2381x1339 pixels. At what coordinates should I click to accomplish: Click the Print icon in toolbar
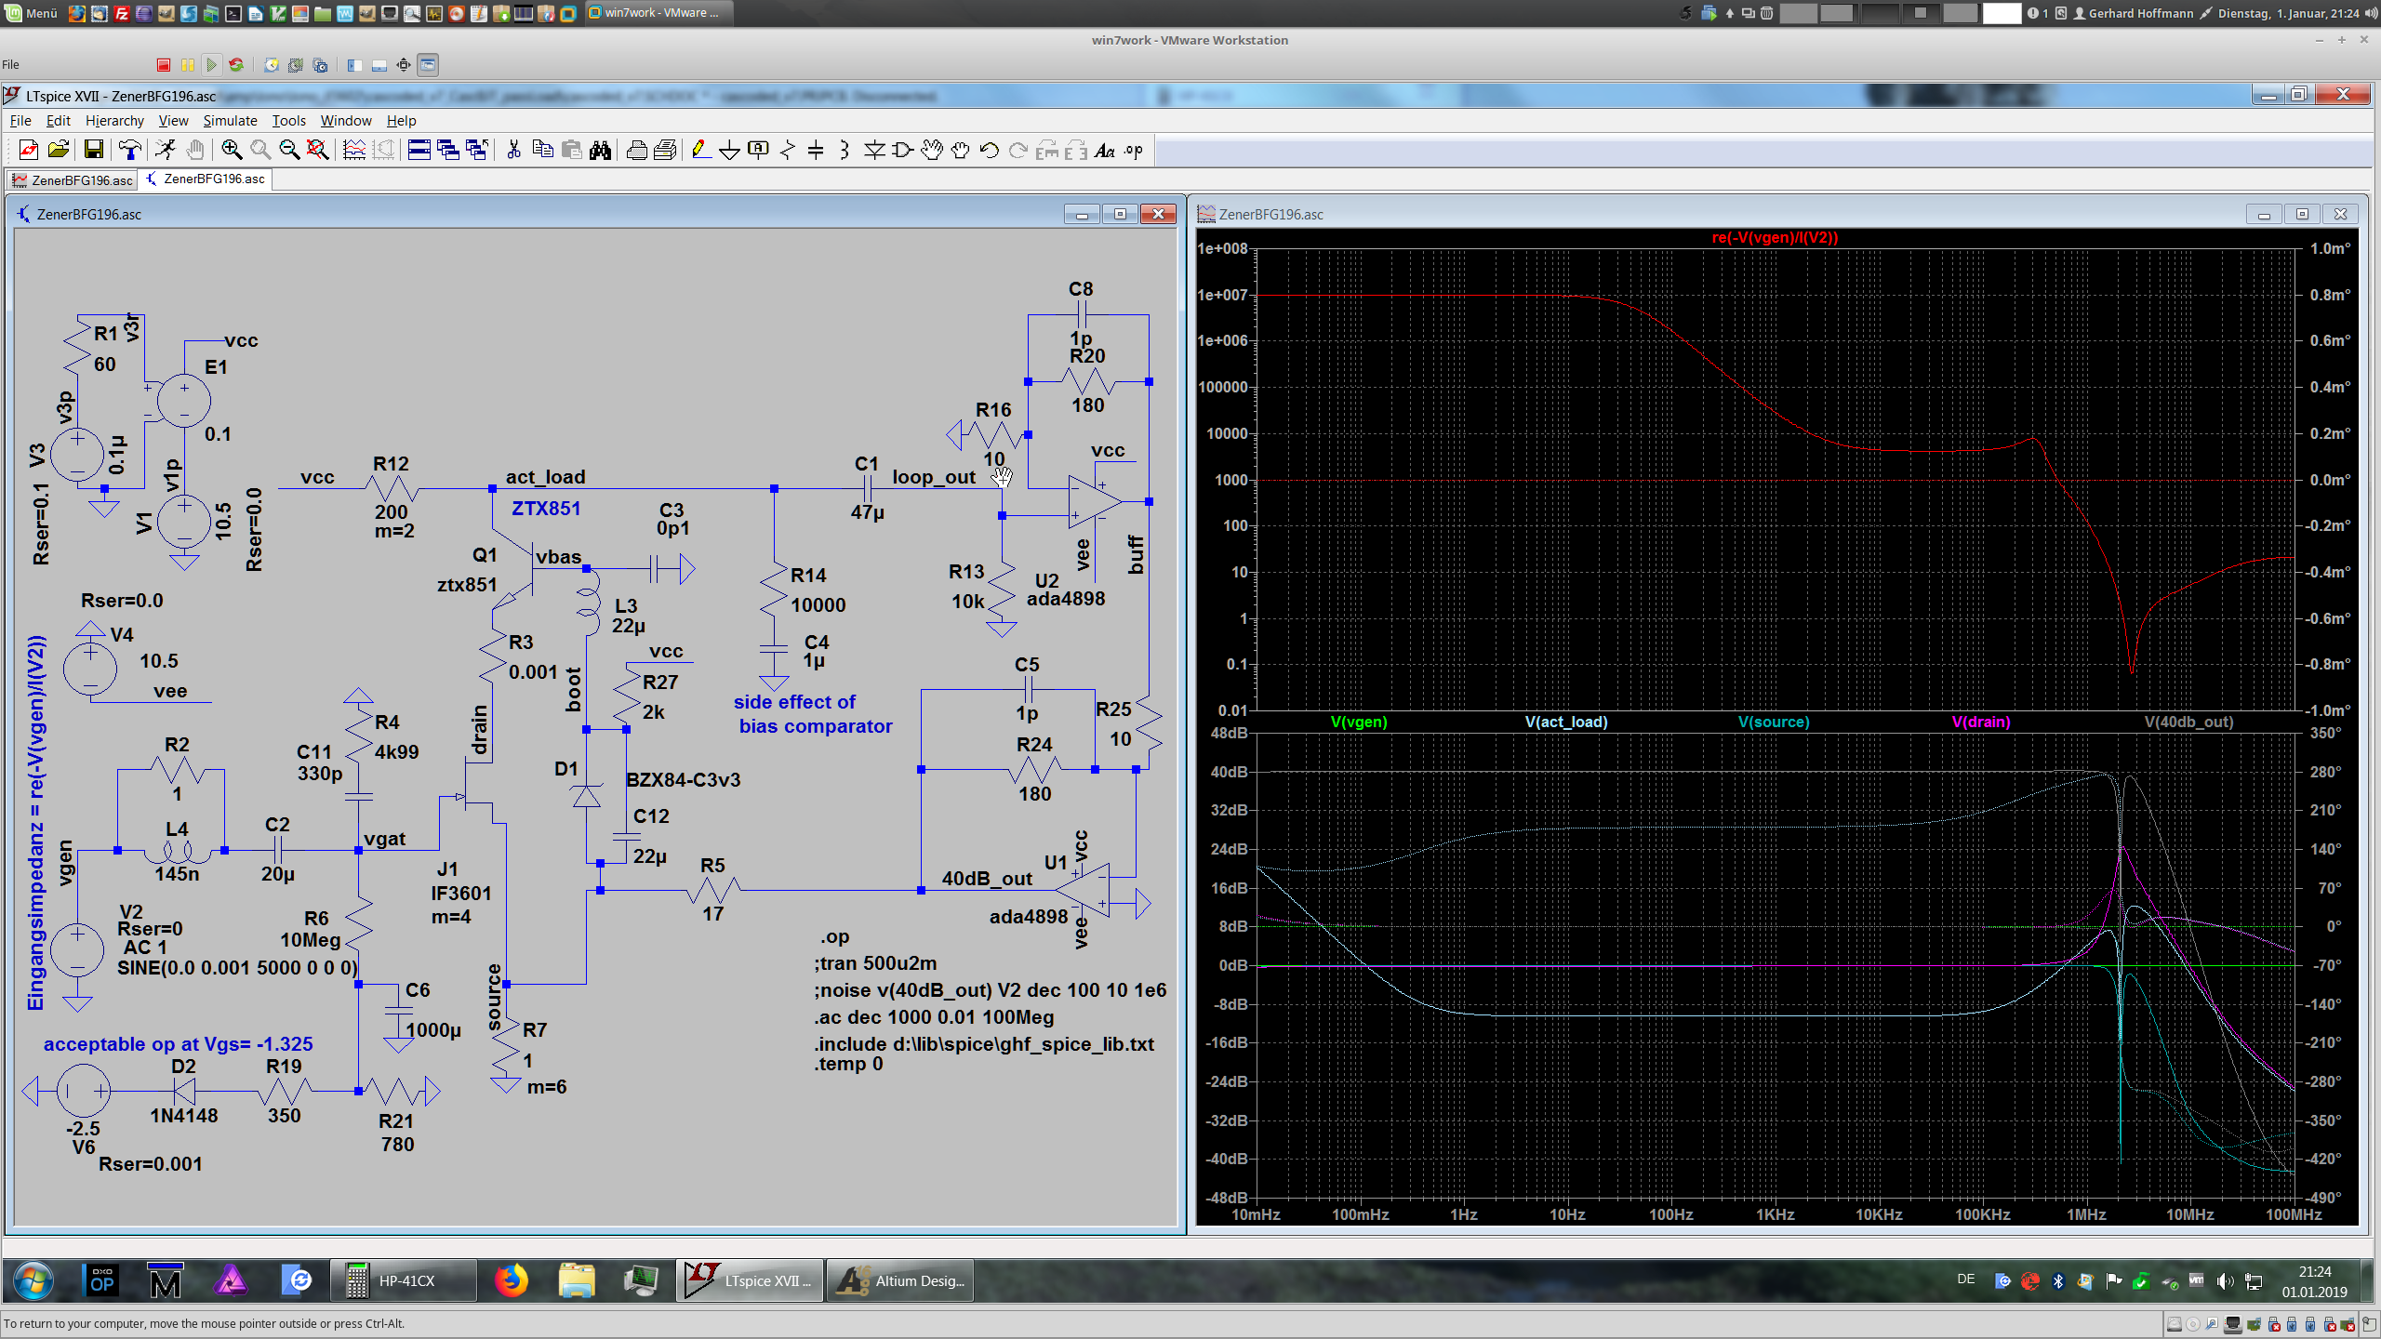tap(637, 150)
